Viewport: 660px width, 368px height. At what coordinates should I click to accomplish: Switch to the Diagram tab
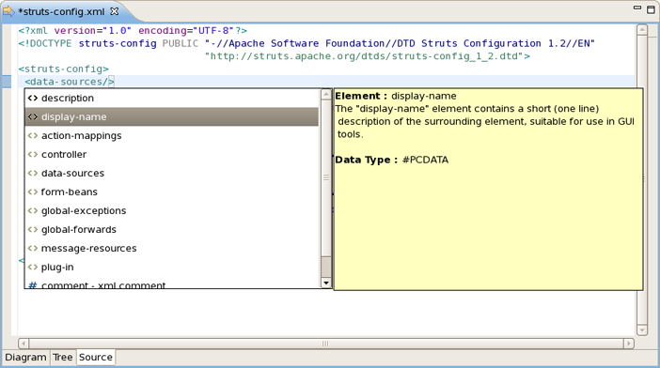click(x=25, y=358)
